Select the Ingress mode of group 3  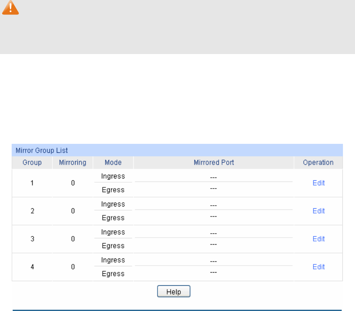[113, 232]
